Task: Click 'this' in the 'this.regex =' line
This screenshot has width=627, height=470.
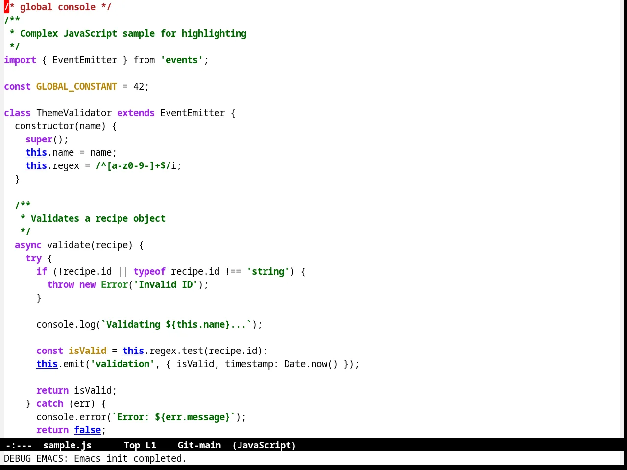Action: click(x=36, y=165)
